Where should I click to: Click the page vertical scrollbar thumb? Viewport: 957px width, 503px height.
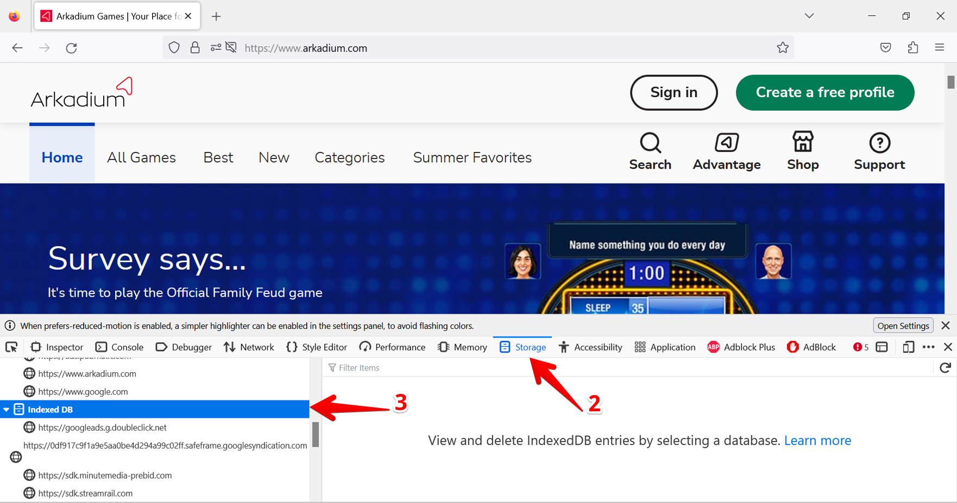click(950, 82)
